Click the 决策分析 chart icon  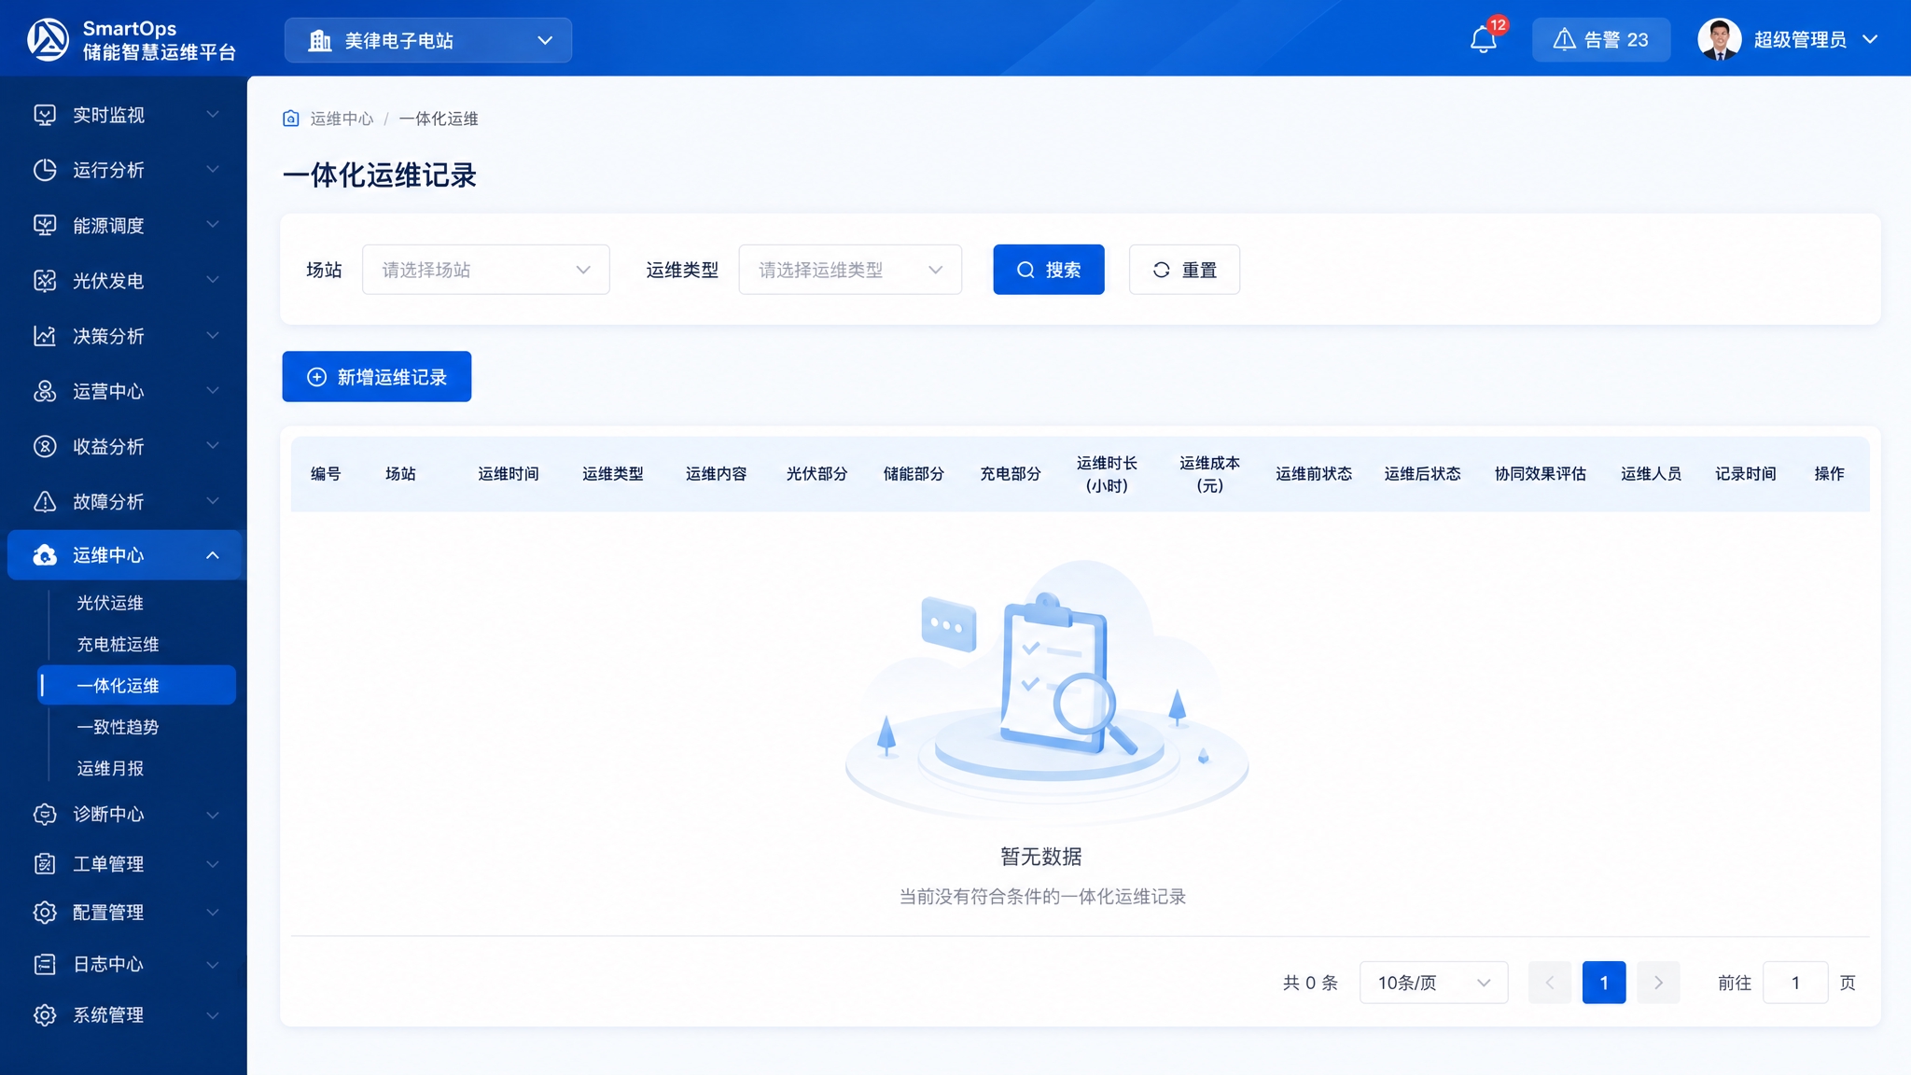point(45,336)
